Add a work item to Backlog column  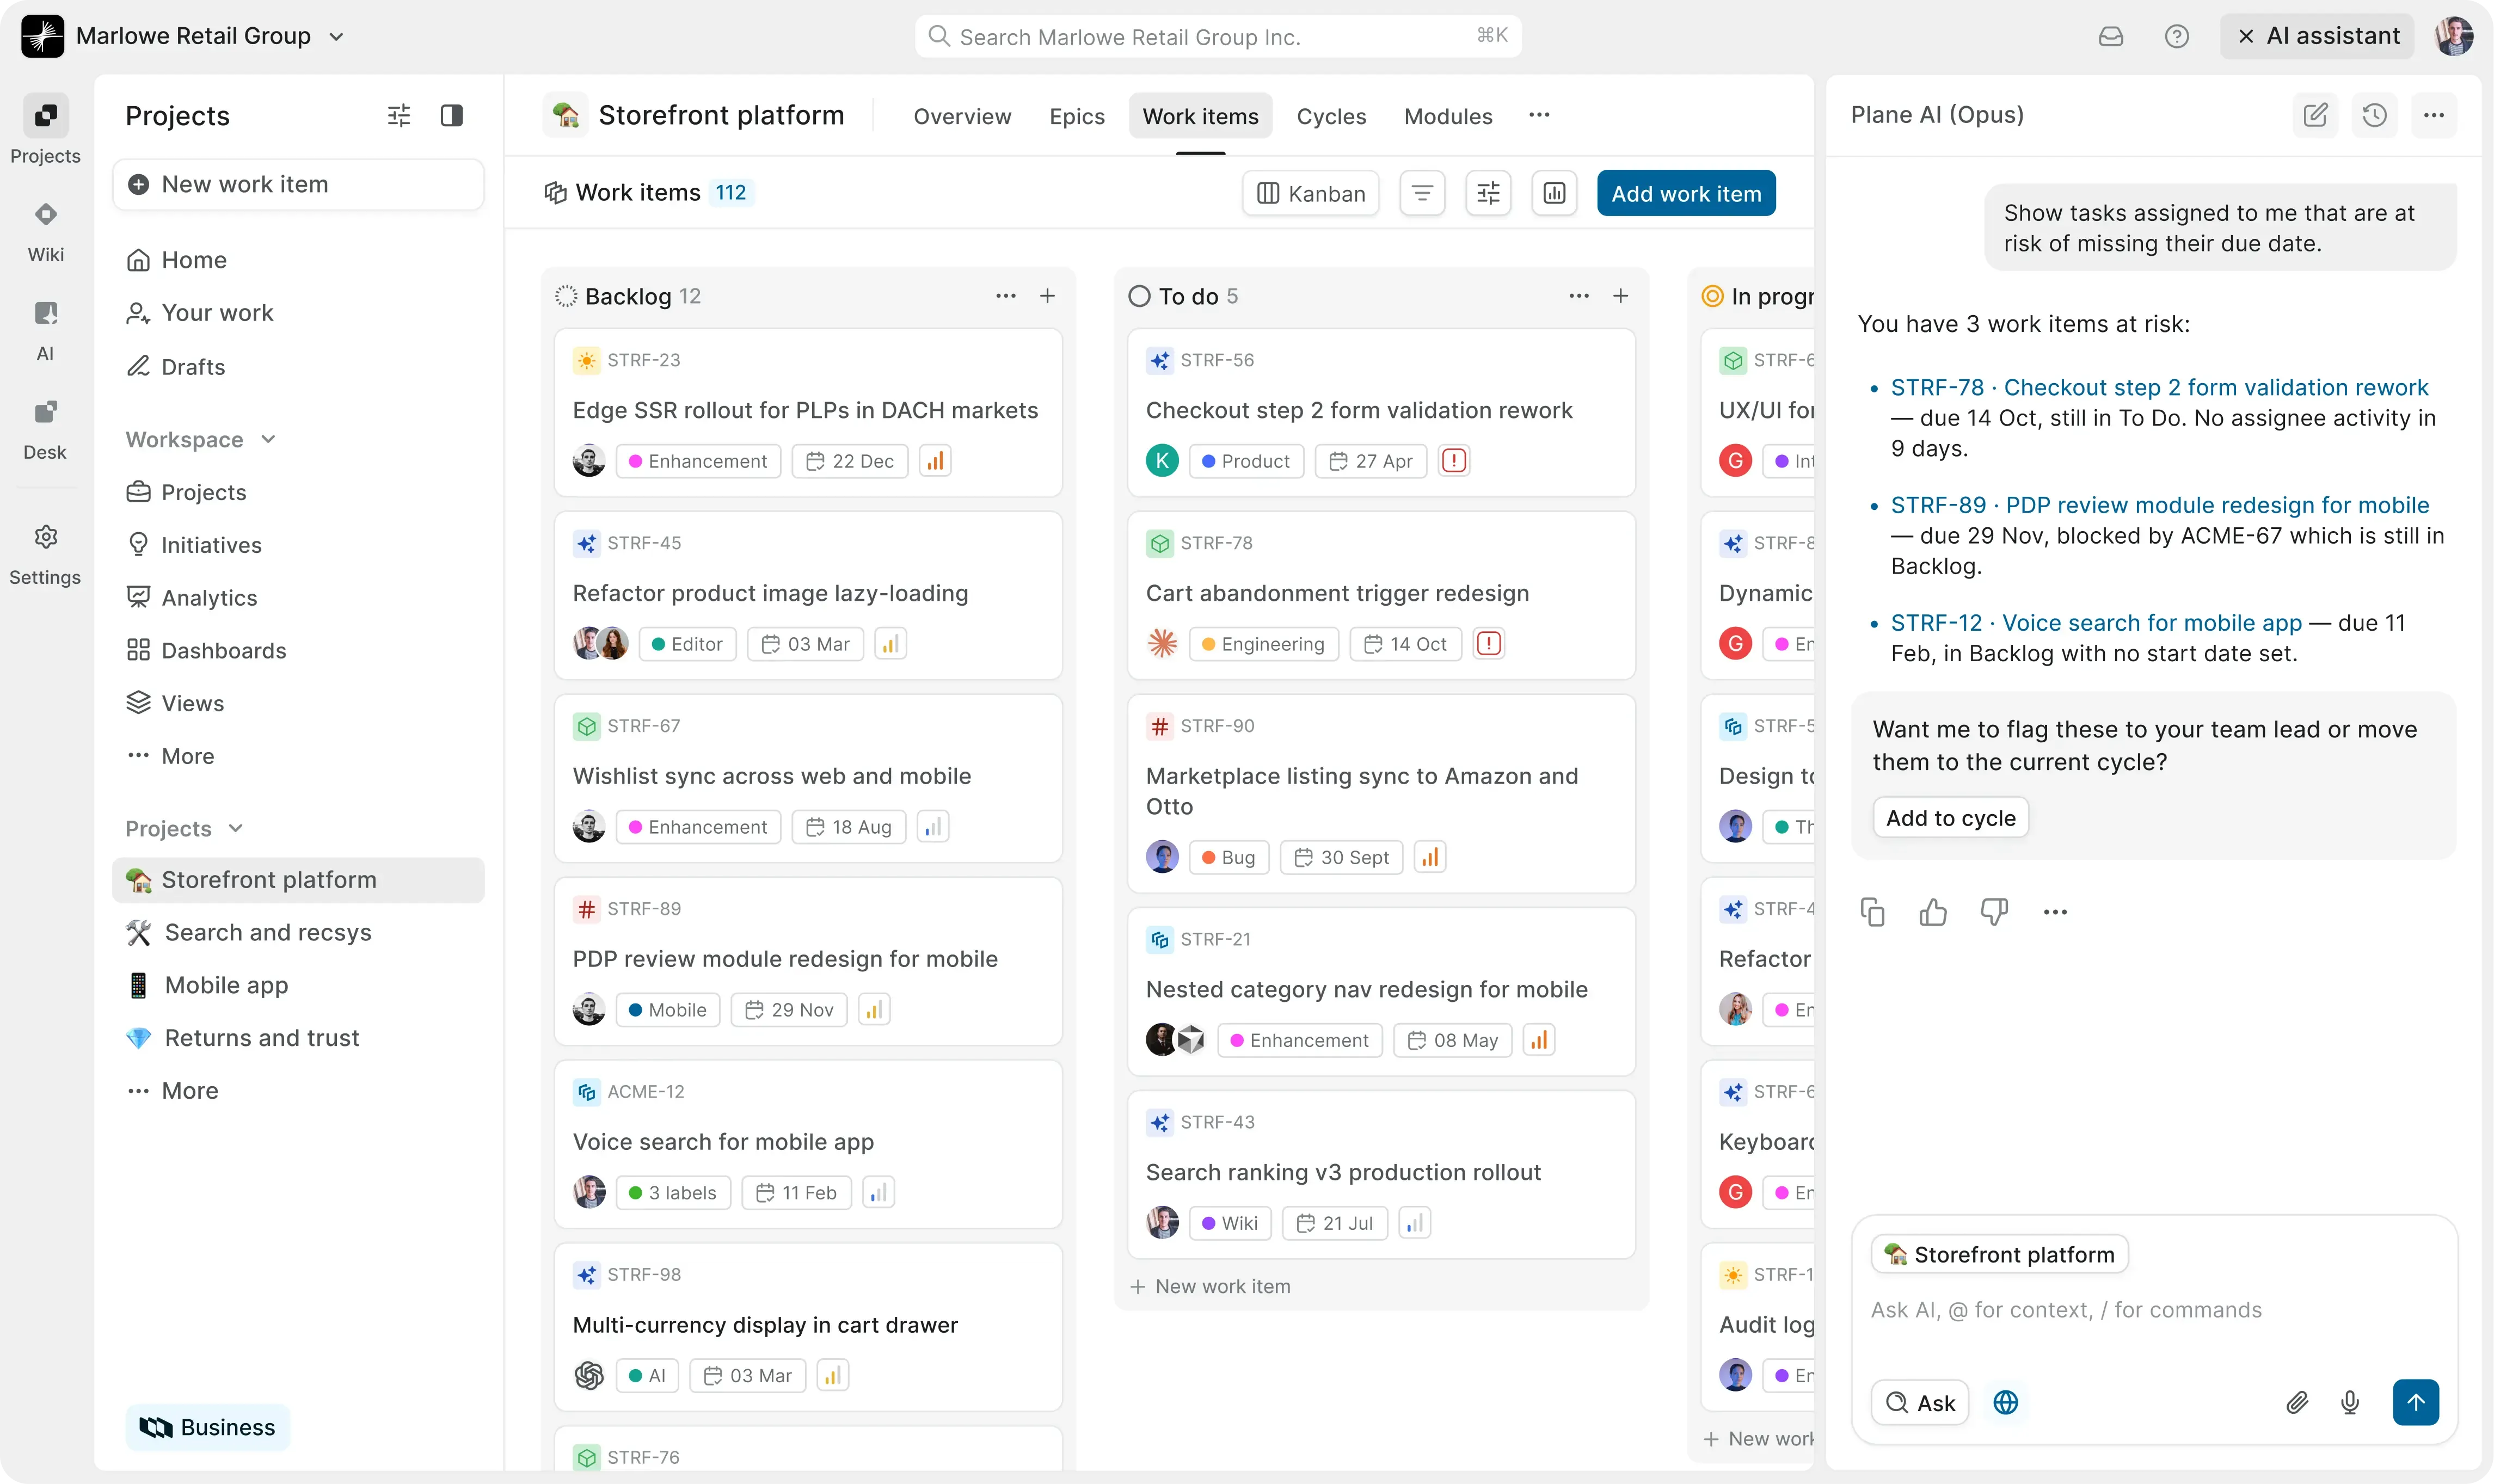[x=1047, y=296]
